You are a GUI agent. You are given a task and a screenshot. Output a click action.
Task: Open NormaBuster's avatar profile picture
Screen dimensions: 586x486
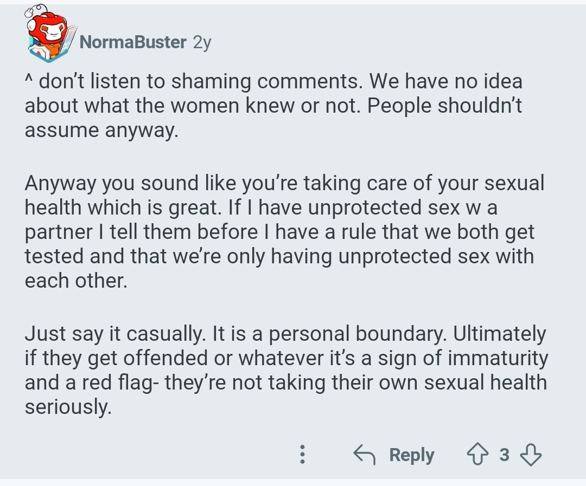[x=50, y=33]
